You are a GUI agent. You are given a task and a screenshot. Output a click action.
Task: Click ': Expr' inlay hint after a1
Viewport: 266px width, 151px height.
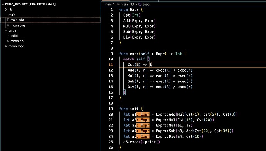(143, 114)
